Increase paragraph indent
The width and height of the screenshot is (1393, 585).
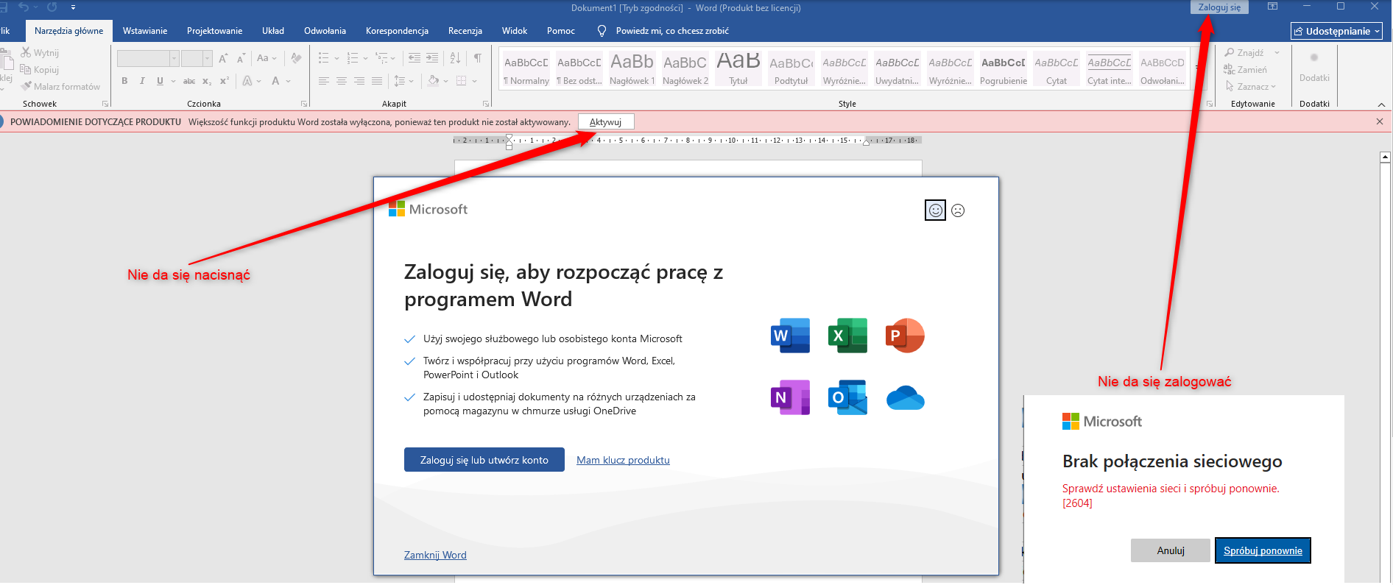coord(432,58)
